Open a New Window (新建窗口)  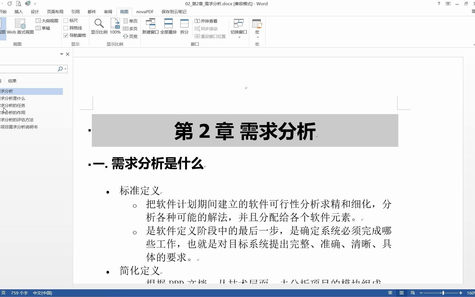[x=150, y=26]
